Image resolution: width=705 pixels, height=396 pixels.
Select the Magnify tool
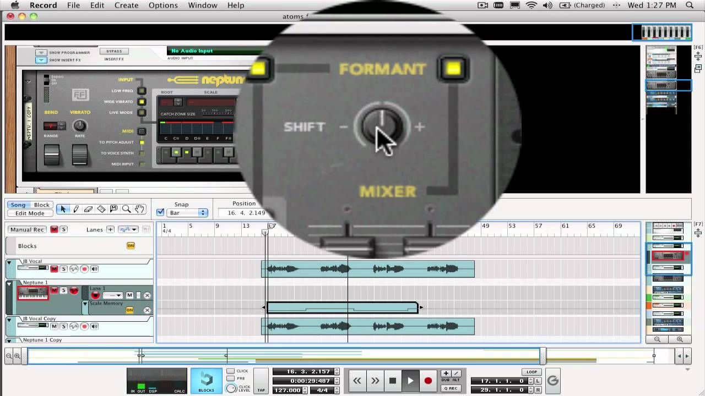[x=127, y=209]
